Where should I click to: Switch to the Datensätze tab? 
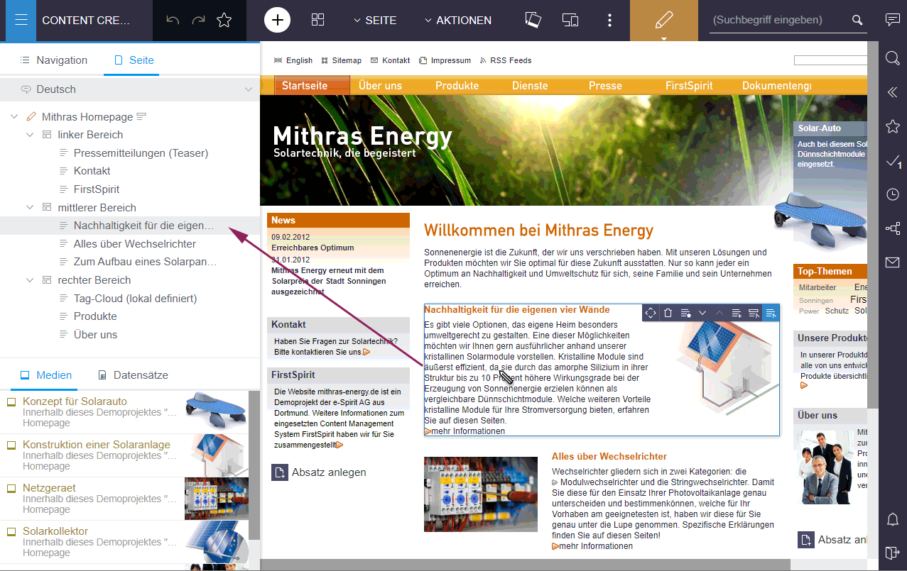tap(133, 375)
